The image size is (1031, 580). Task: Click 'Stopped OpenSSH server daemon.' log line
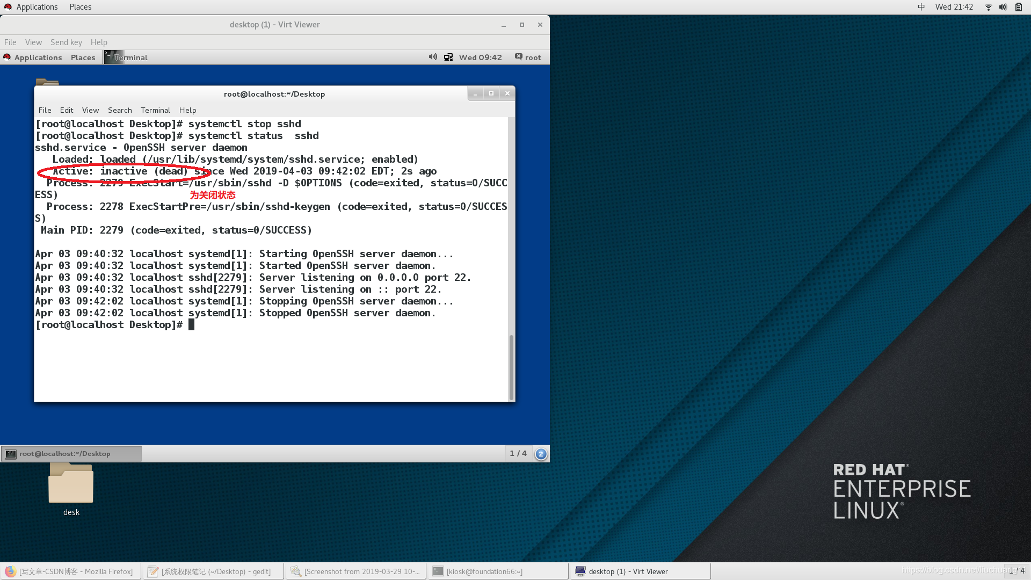coord(235,313)
